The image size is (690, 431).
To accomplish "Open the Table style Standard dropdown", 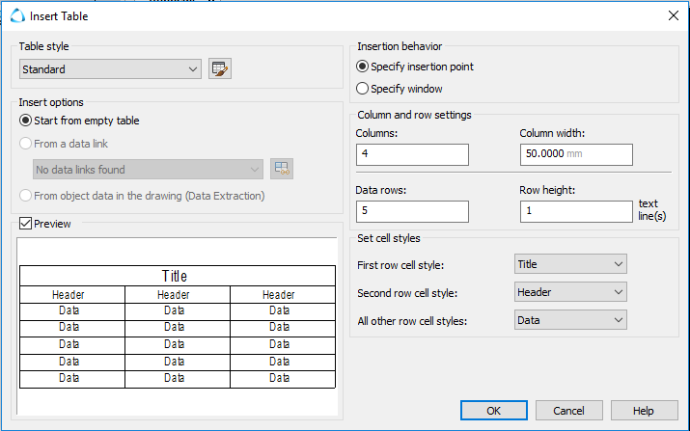I will (x=110, y=69).
